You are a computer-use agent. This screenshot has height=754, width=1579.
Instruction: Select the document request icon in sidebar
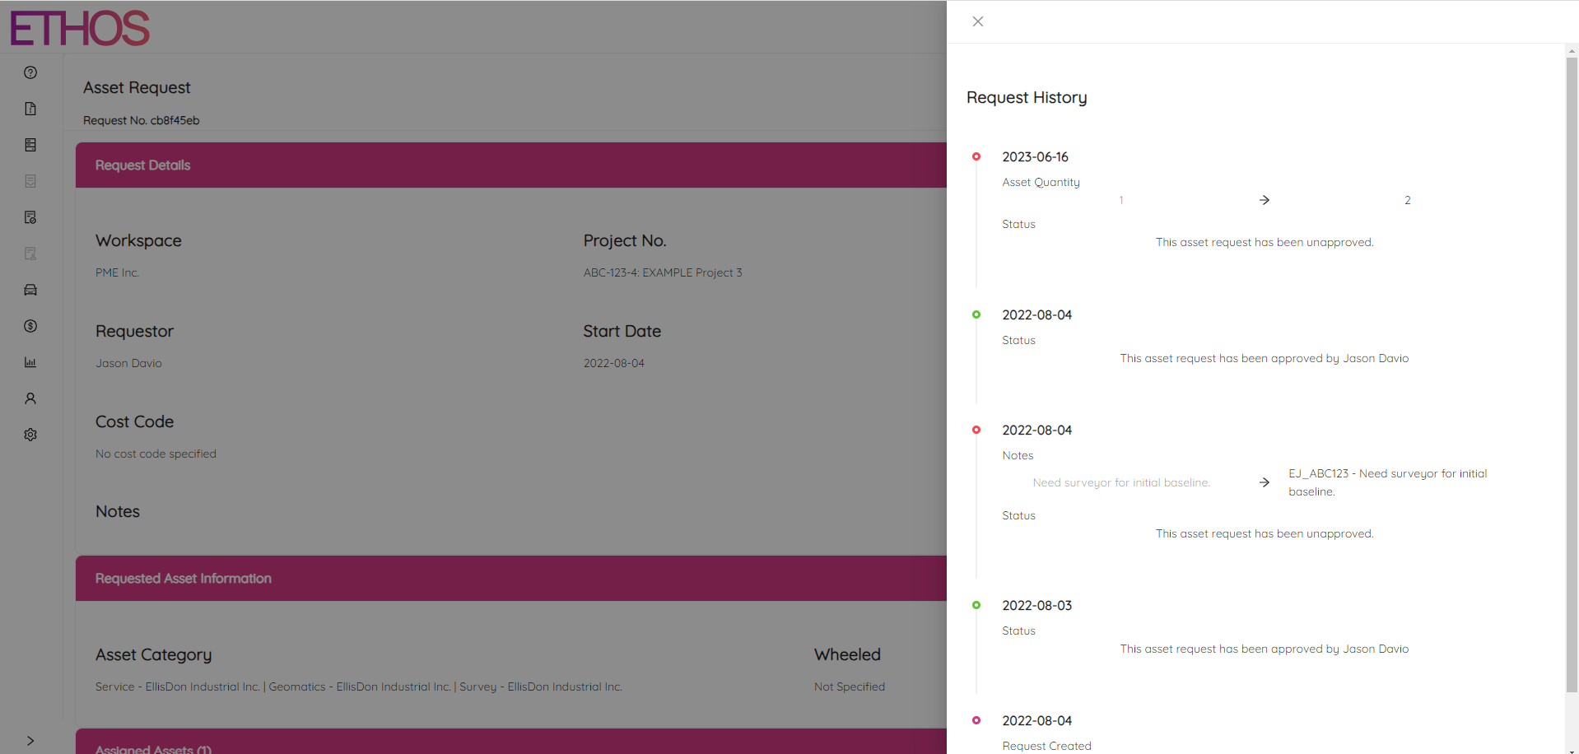pos(30,108)
